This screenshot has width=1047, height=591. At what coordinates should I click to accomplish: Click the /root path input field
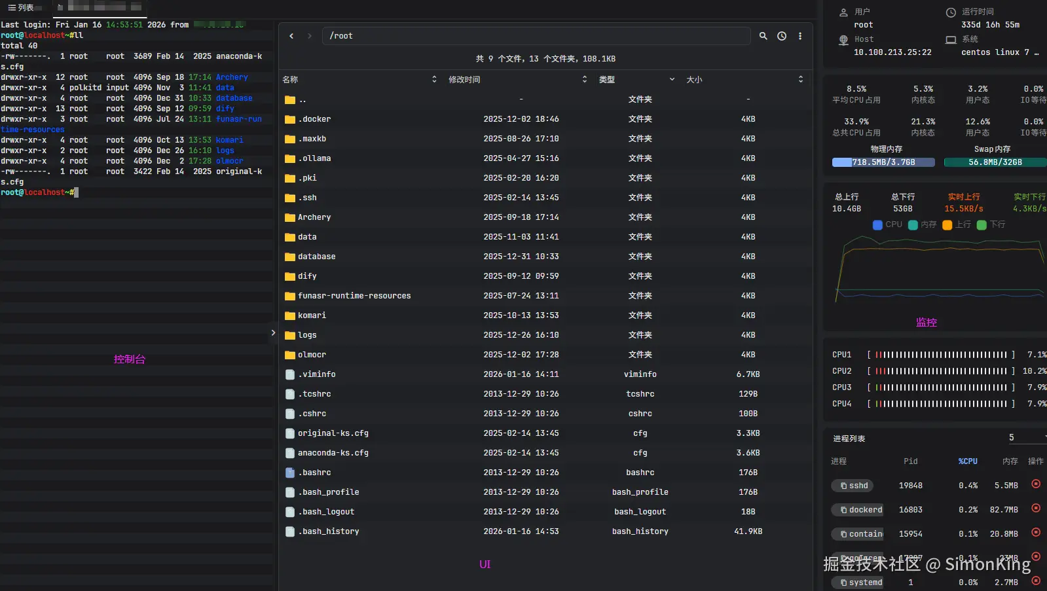(536, 36)
